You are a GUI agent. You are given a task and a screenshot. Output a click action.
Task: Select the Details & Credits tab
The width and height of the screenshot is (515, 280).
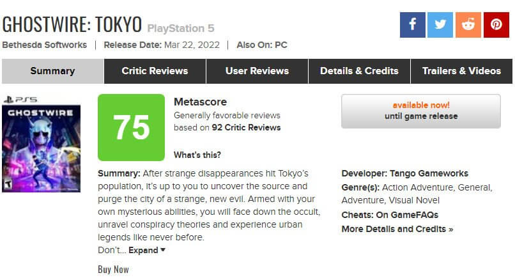click(x=359, y=71)
